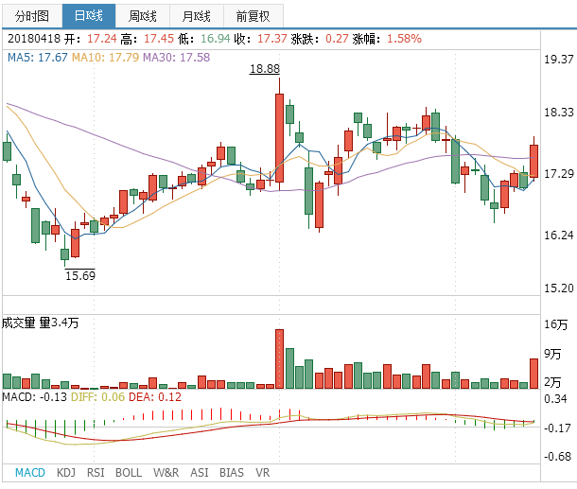Image resolution: width=577 pixels, height=489 pixels.
Task: Click the MA30: 17.58 legend
Action: click(x=176, y=58)
